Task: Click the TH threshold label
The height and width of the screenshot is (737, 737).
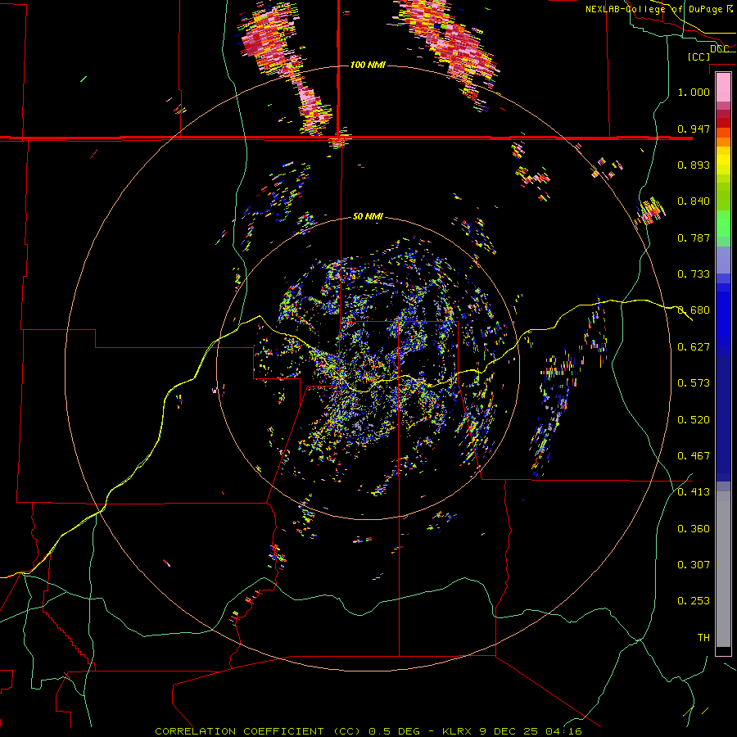Action: click(703, 638)
